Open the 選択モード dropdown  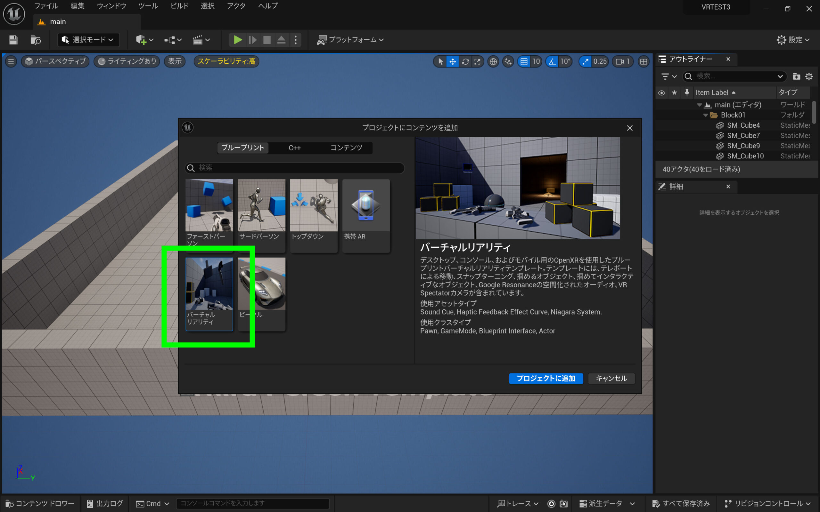coord(88,40)
